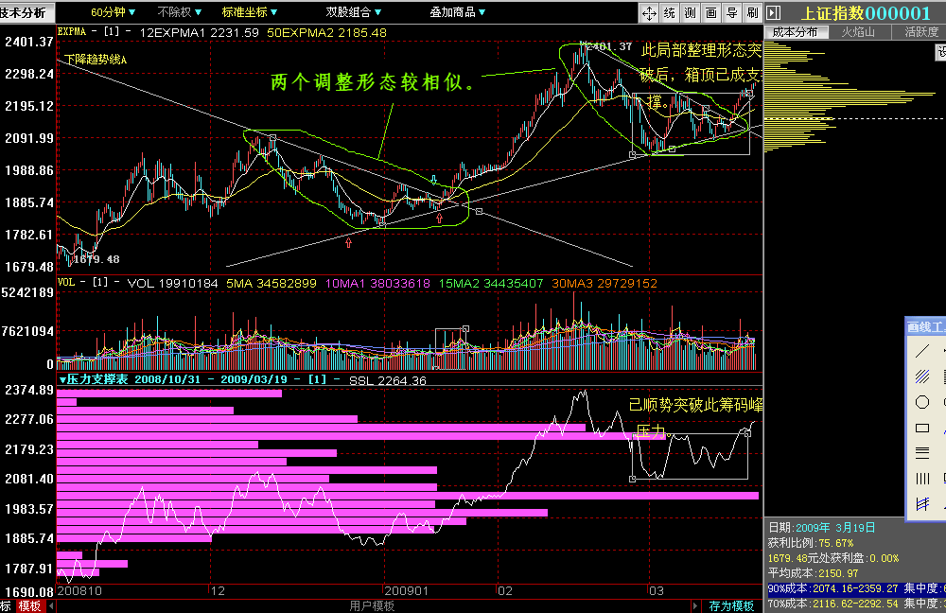This screenshot has height=613, width=946.
Task: Select the circle drawing tool
Action: [x=922, y=402]
